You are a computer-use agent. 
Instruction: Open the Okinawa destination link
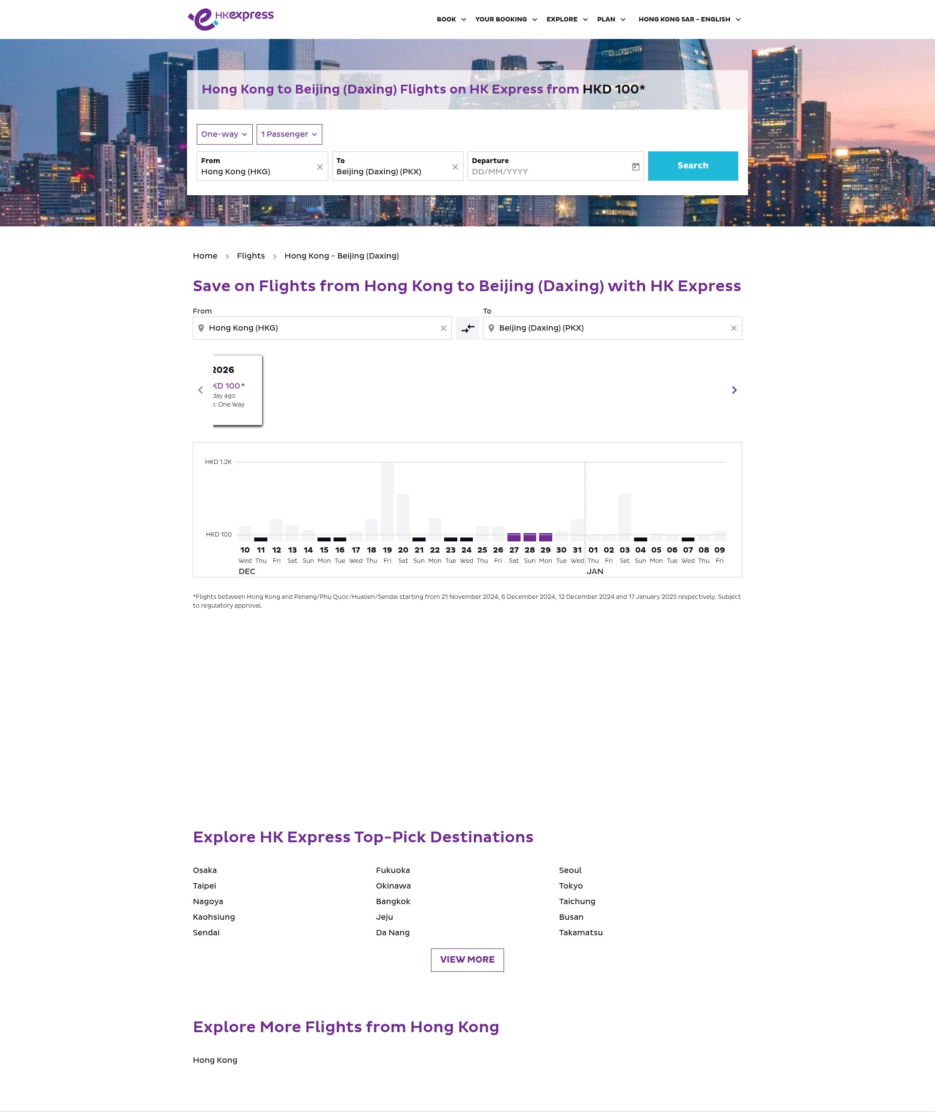393,886
